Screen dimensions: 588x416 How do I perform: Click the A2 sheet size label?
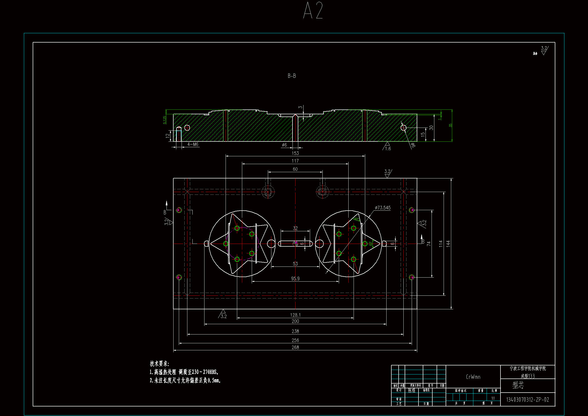313,11
